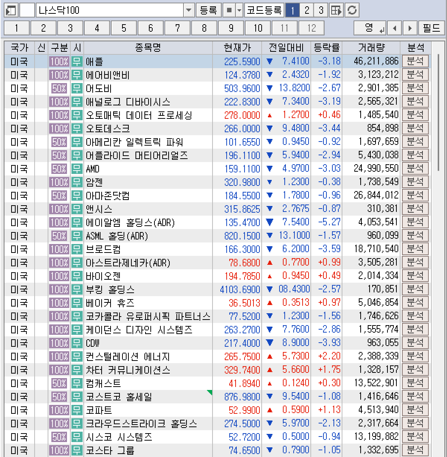This screenshot has height=457, width=447.
Task: Select the 애널로그 디바이시스 stock name
Action: click(x=128, y=102)
